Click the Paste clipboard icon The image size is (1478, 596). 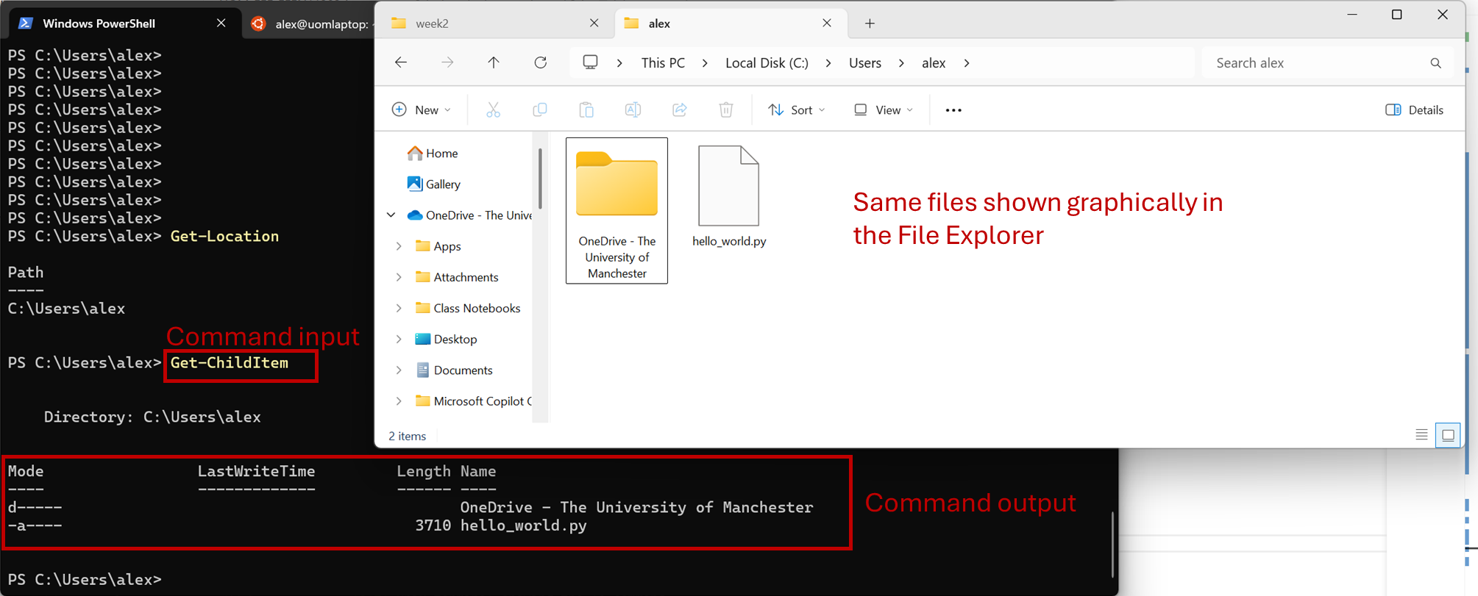pyautogui.click(x=586, y=110)
